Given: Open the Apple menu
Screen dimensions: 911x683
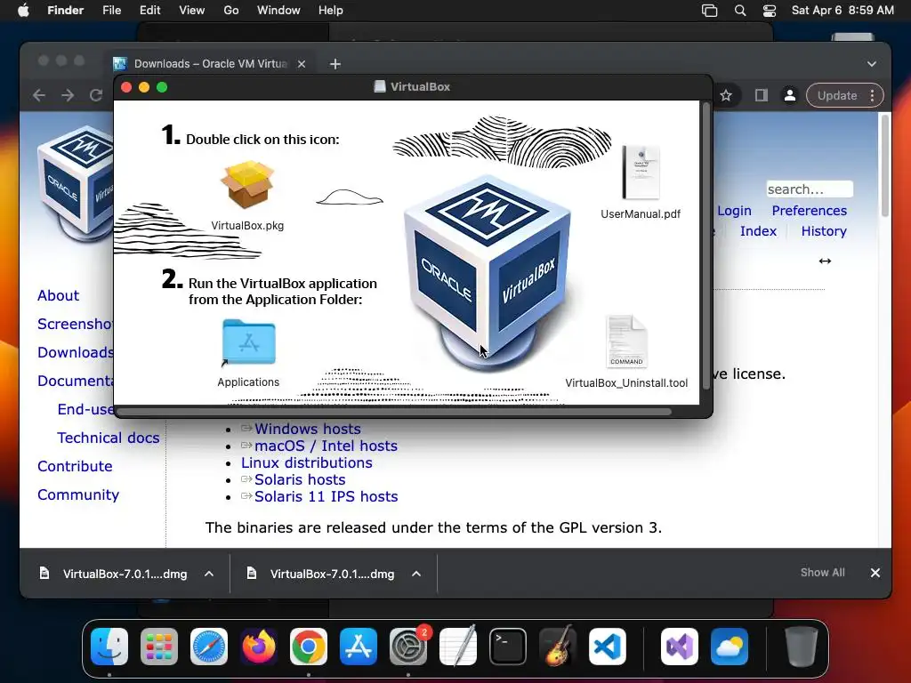Looking at the screenshot, I should [23, 11].
